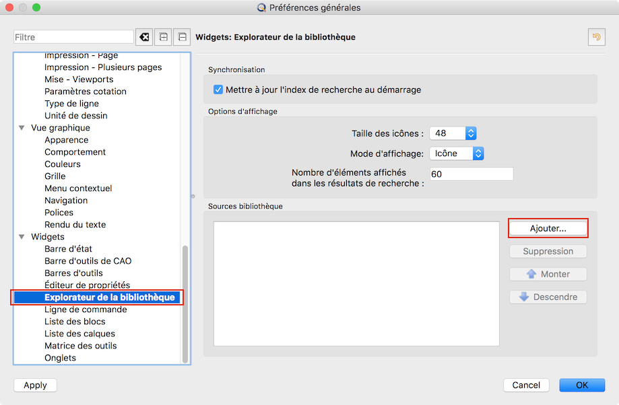This screenshot has width=619, height=405.
Task: Collapse the Widgets tree section
Action: (22, 237)
